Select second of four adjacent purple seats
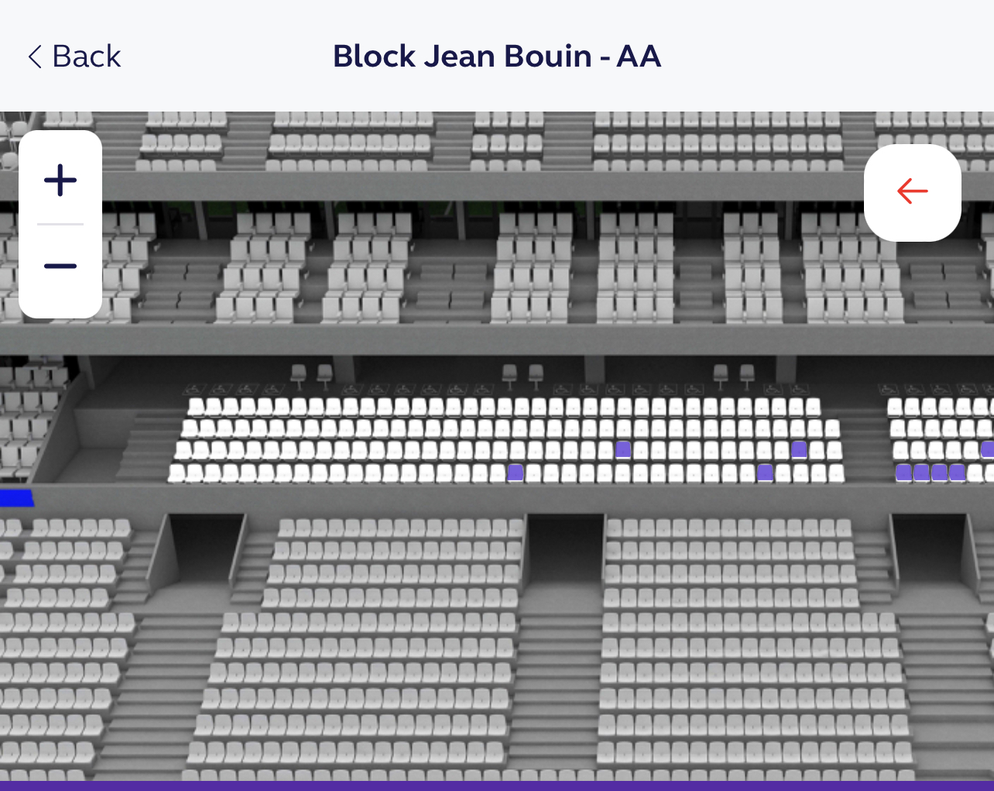The width and height of the screenshot is (994, 791). tap(921, 472)
